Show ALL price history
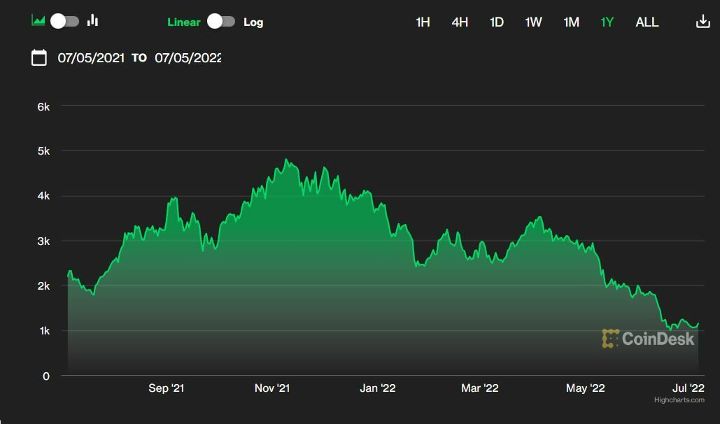Image resolution: width=720 pixels, height=424 pixels. (647, 22)
